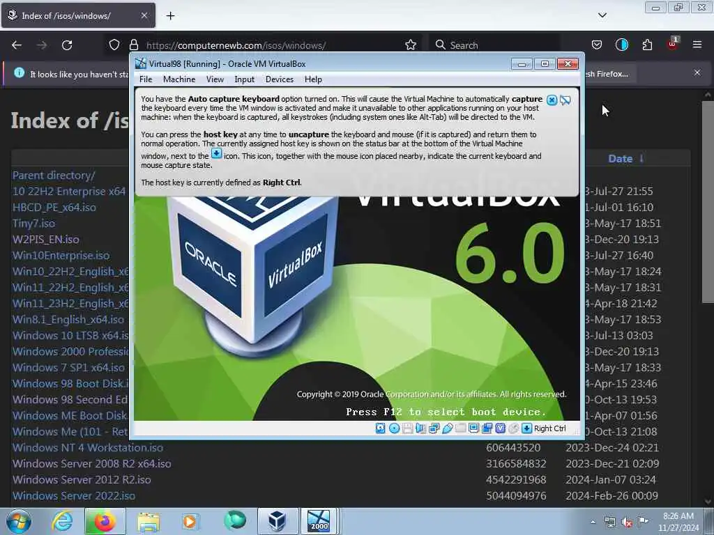Show hidden system tray icons
This screenshot has width=714, height=535.
pyautogui.click(x=593, y=522)
